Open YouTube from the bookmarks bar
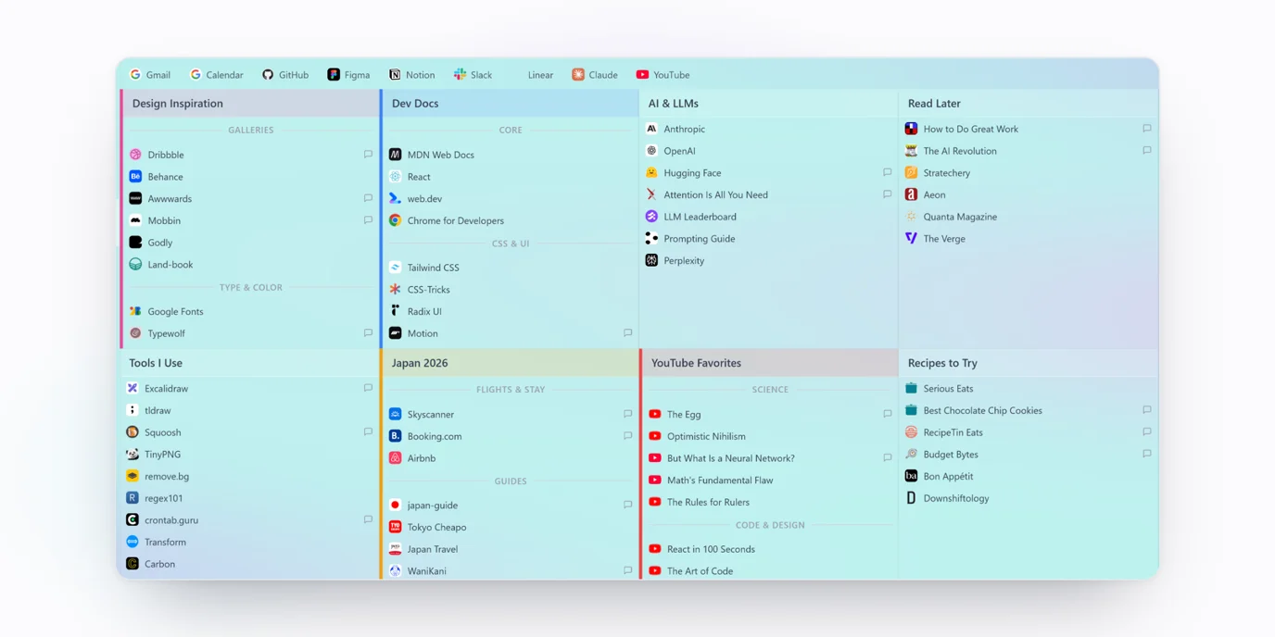This screenshot has height=637, width=1275. coord(663,75)
